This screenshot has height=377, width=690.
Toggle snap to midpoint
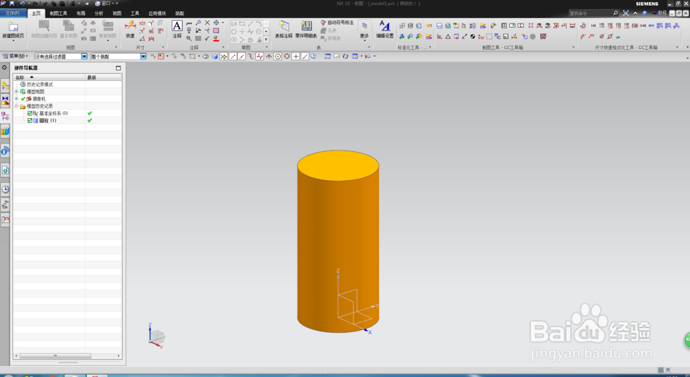[x=241, y=57]
